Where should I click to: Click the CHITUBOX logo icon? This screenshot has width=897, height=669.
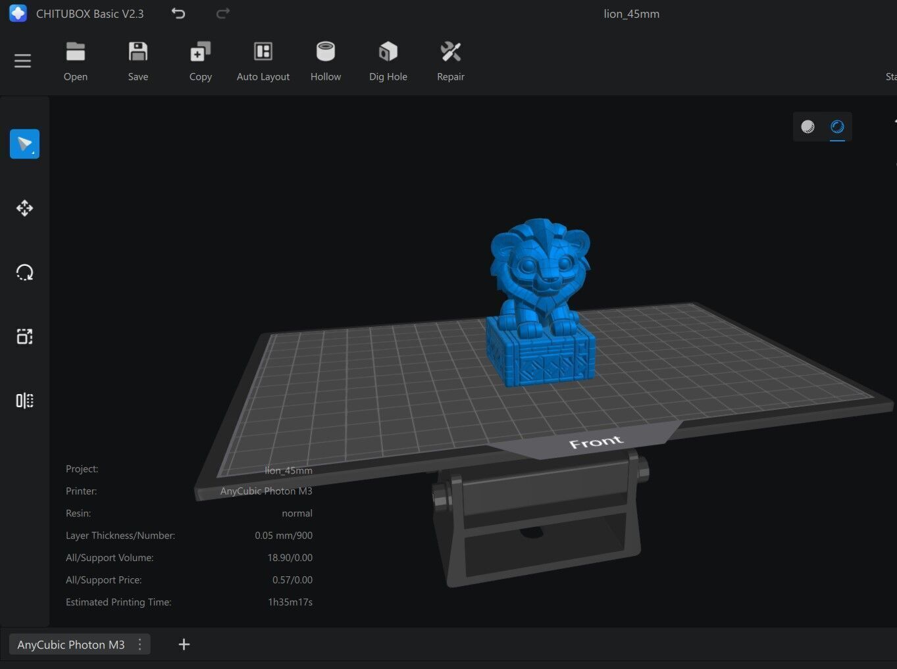click(18, 13)
